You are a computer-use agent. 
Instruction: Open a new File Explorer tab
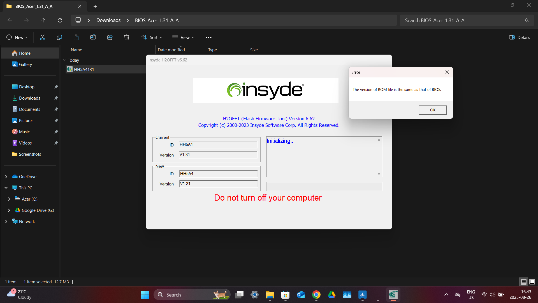coord(95,6)
